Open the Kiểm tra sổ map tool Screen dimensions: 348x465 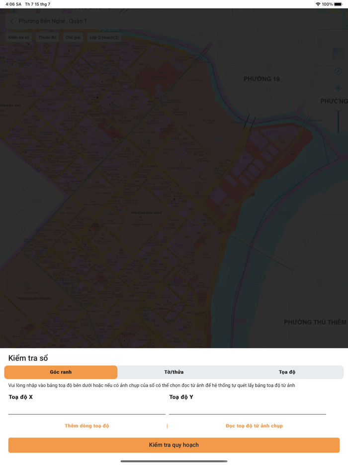click(x=19, y=37)
